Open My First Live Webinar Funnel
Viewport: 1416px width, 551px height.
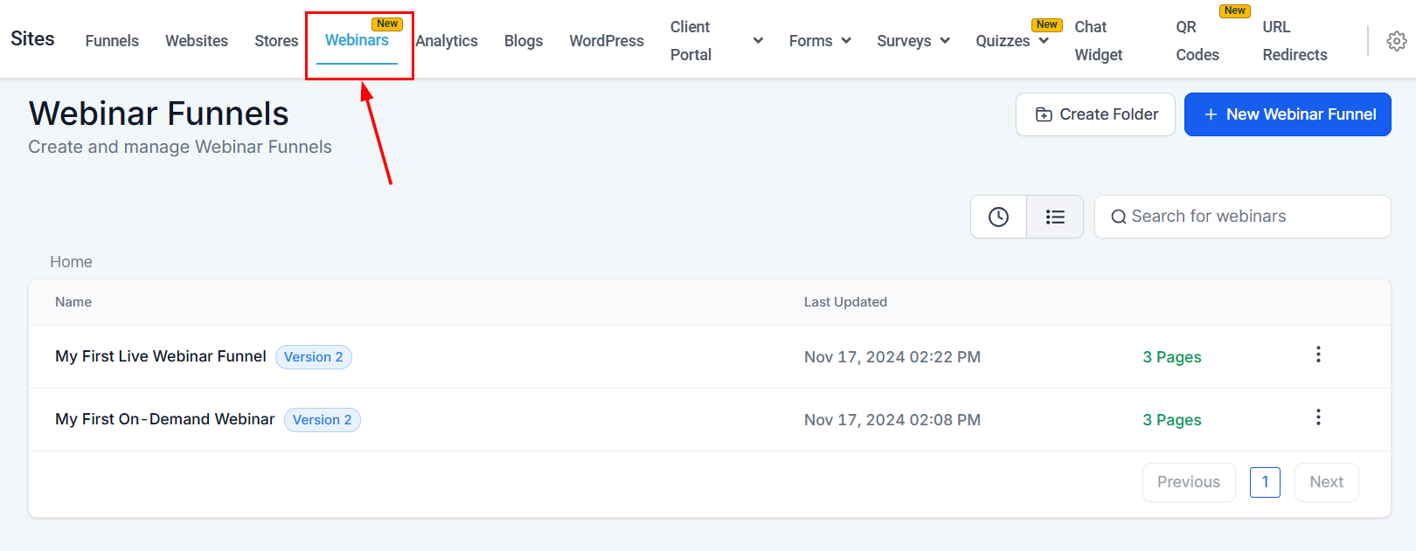(161, 356)
